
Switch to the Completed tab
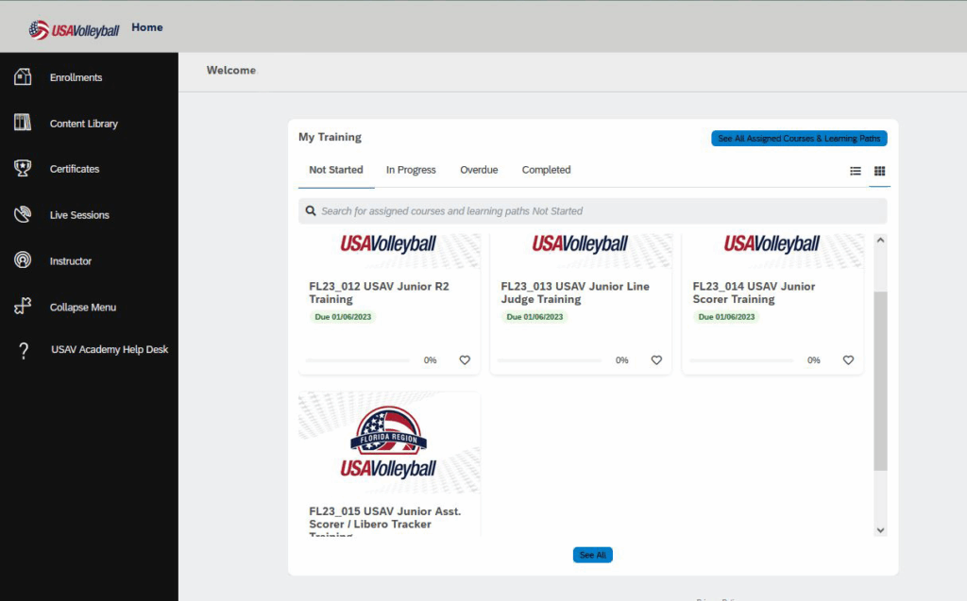coord(547,170)
